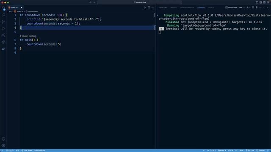Open the Manage gear icon

pos(3,145)
